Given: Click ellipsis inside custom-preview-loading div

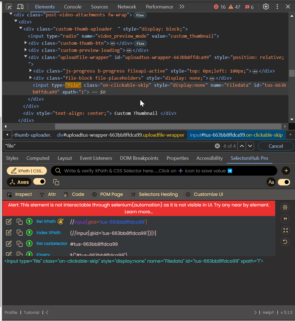Looking at the screenshot, I should point(129,50).
